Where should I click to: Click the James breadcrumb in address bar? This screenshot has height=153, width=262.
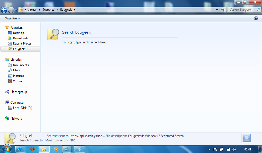pyautogui.click(x=32, y=10)
